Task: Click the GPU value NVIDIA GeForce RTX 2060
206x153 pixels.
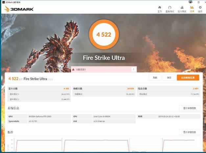Action: tap(40, 117)
